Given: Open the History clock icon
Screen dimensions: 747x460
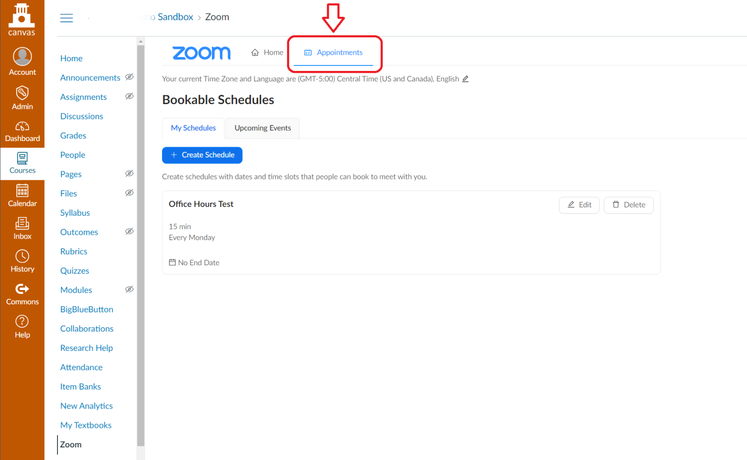Looking at the screenshot, I should 22,256.
